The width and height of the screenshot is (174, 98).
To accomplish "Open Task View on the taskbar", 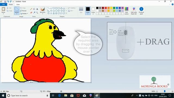I will [53, 96].
